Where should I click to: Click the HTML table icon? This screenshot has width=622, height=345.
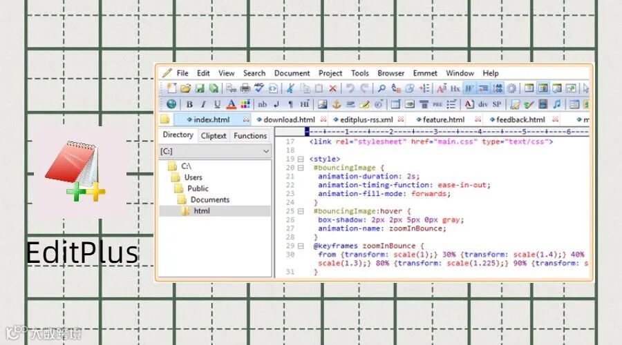(x=395, y=104)
